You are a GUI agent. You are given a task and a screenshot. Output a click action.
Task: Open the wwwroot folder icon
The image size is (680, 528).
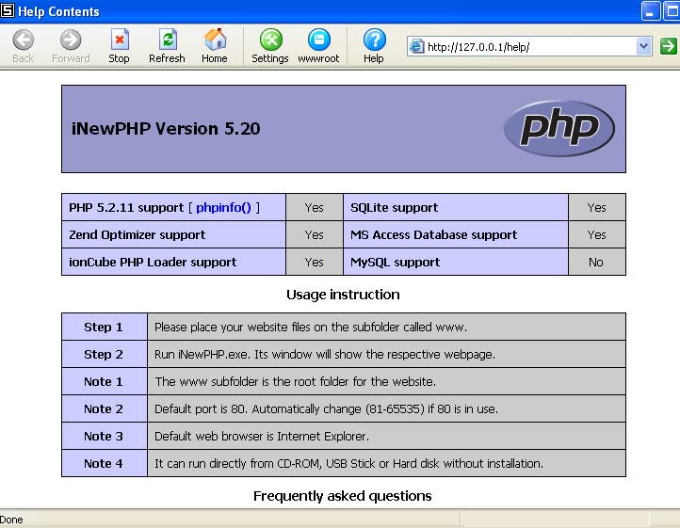pos(318,40)
